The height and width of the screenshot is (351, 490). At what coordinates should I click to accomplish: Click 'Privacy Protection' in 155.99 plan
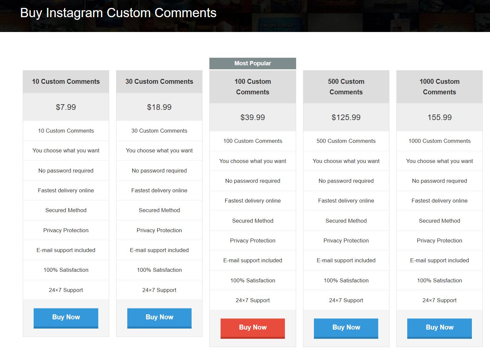point(440,240)
